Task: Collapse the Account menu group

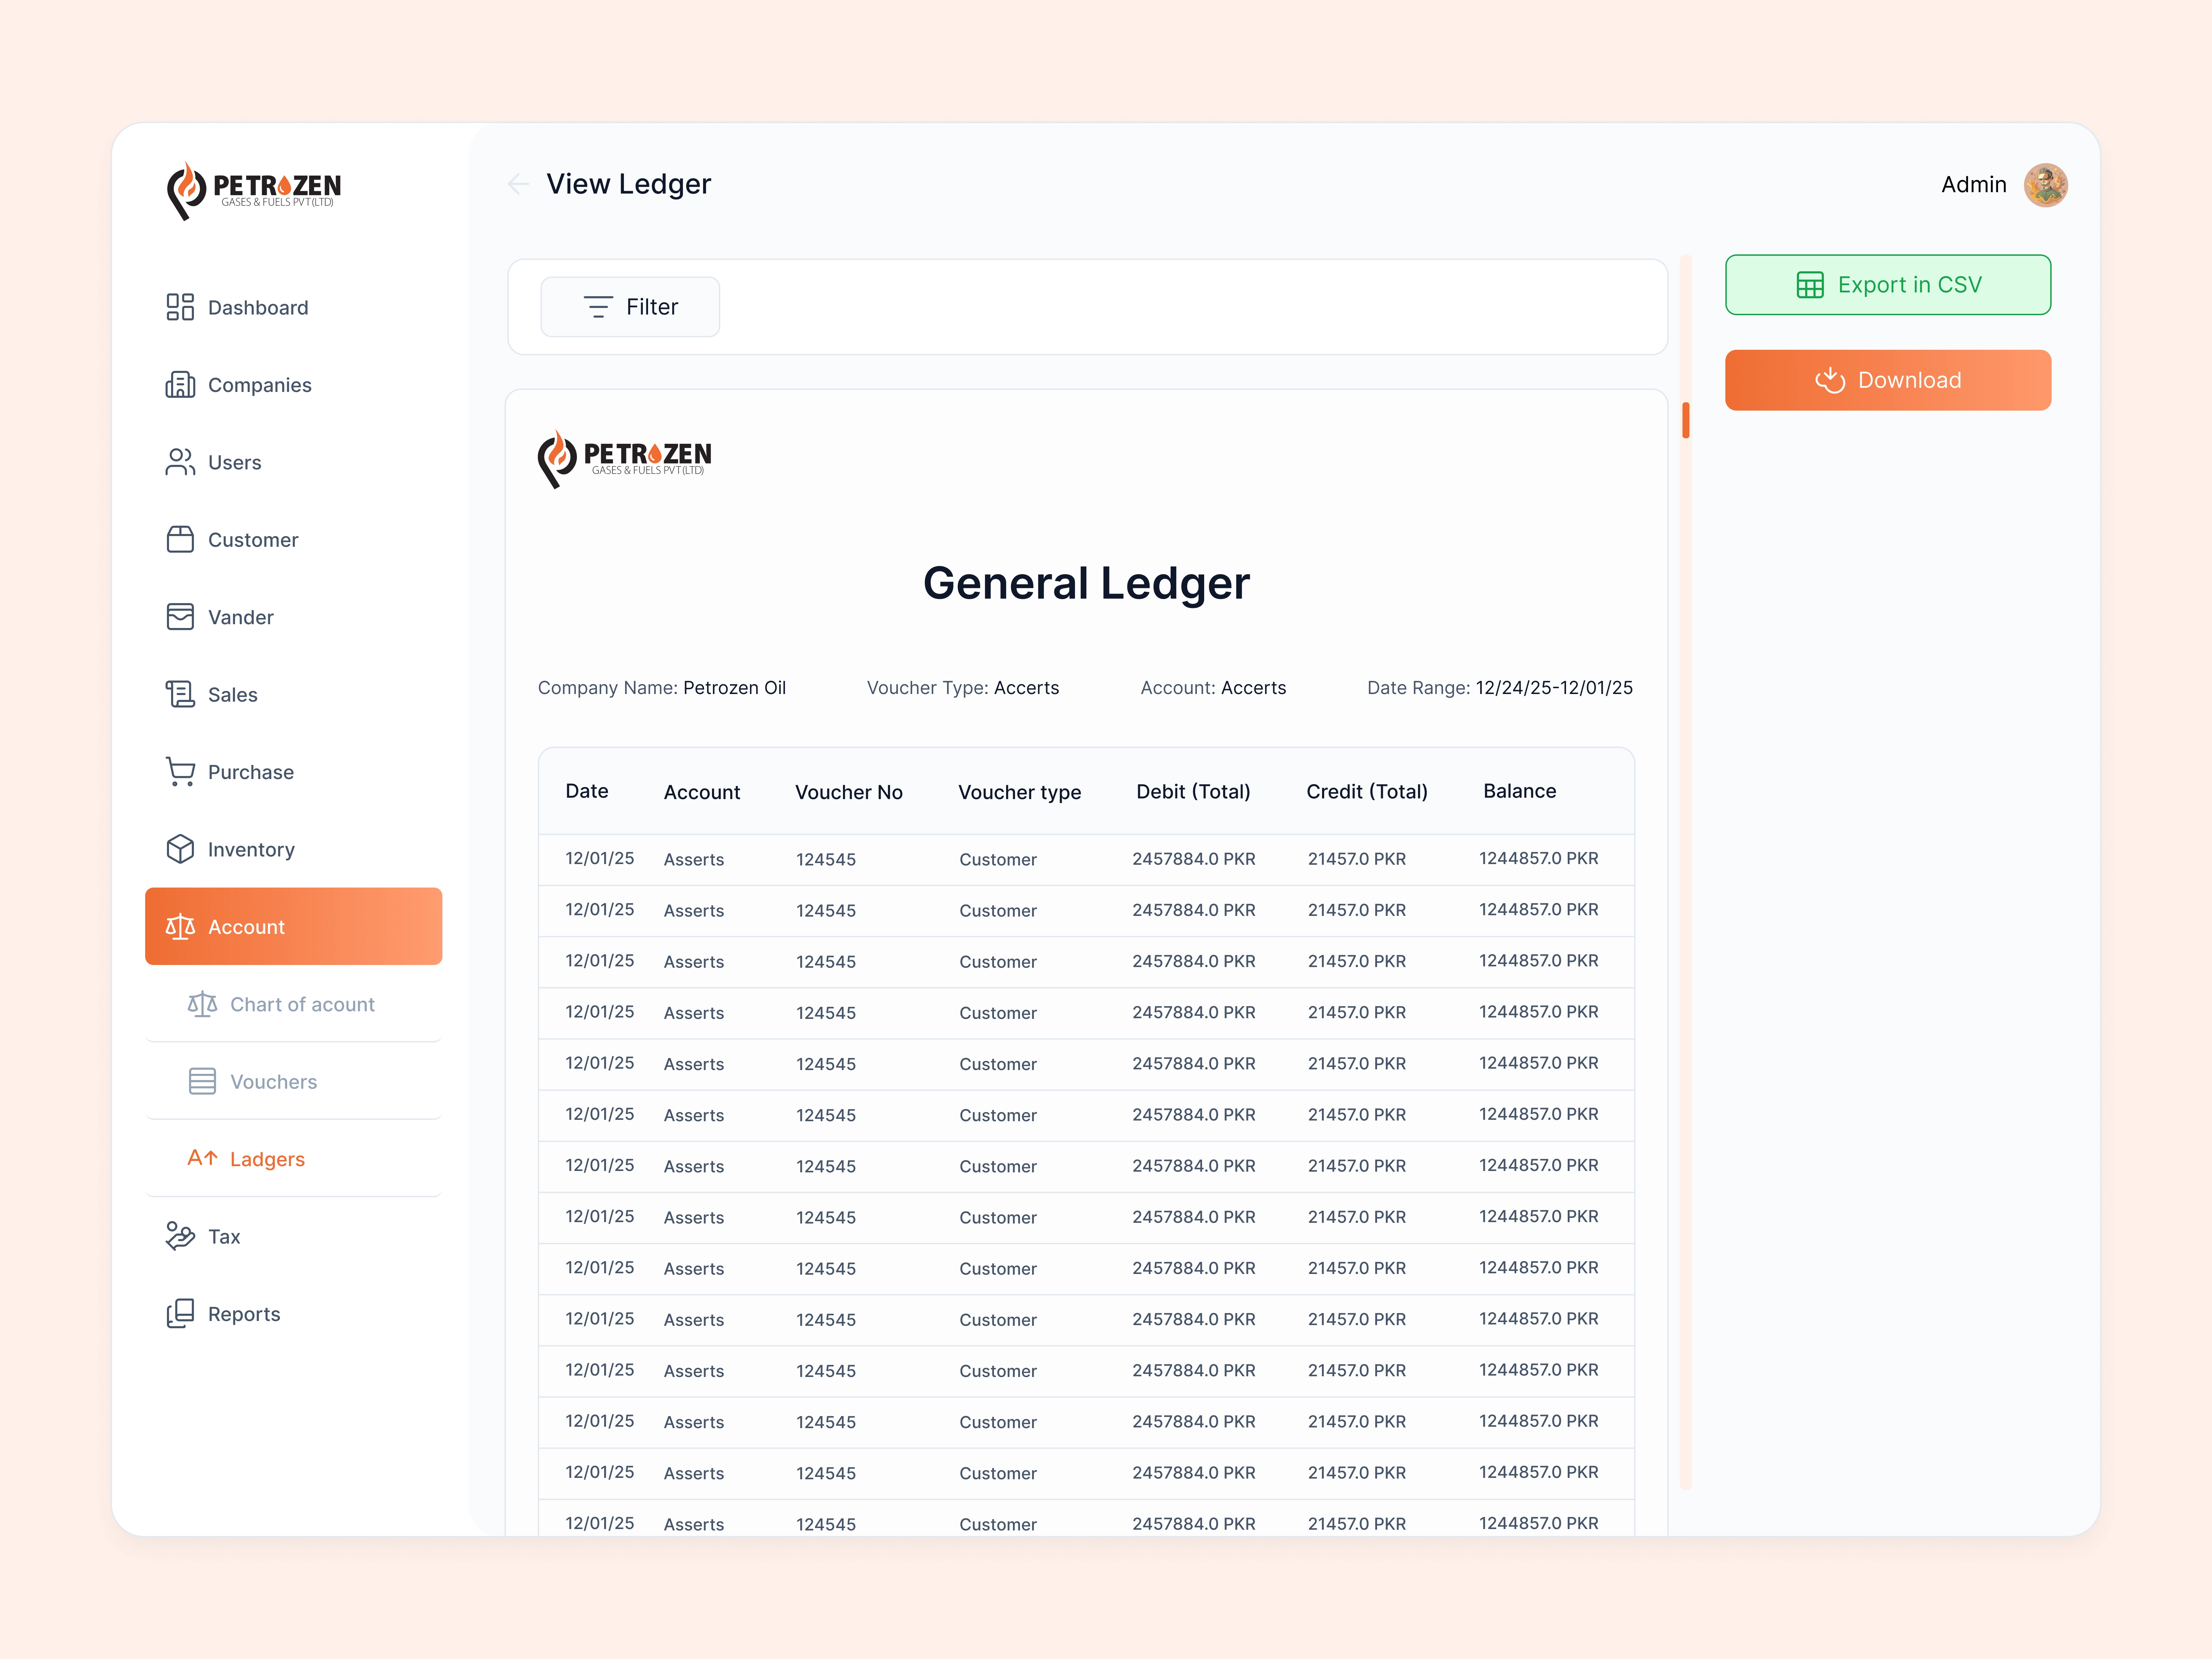Action: tap(293, 926)
